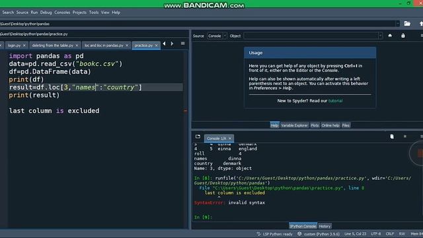Close deleting from the table.py tab

(77, 46)
